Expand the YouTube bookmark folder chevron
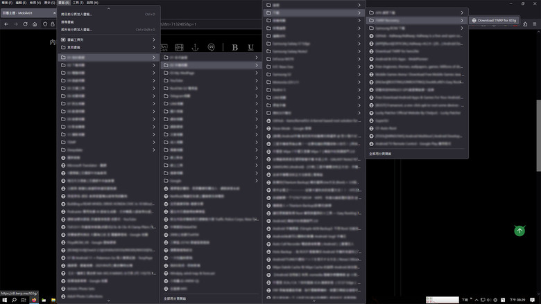This screenshot has width=541, height=304. [257, 80]
